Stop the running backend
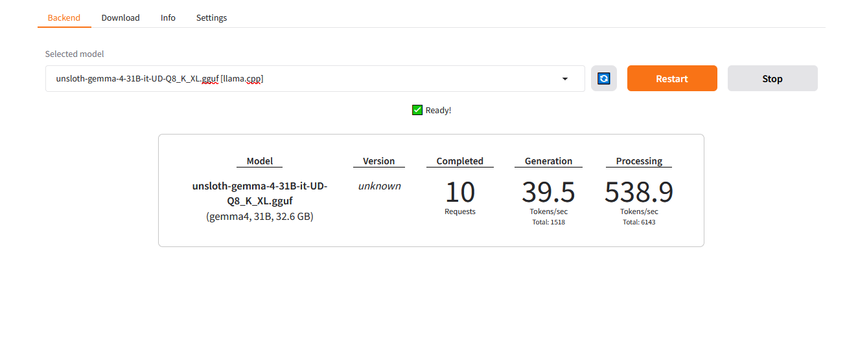 click(x=772, y=78)
